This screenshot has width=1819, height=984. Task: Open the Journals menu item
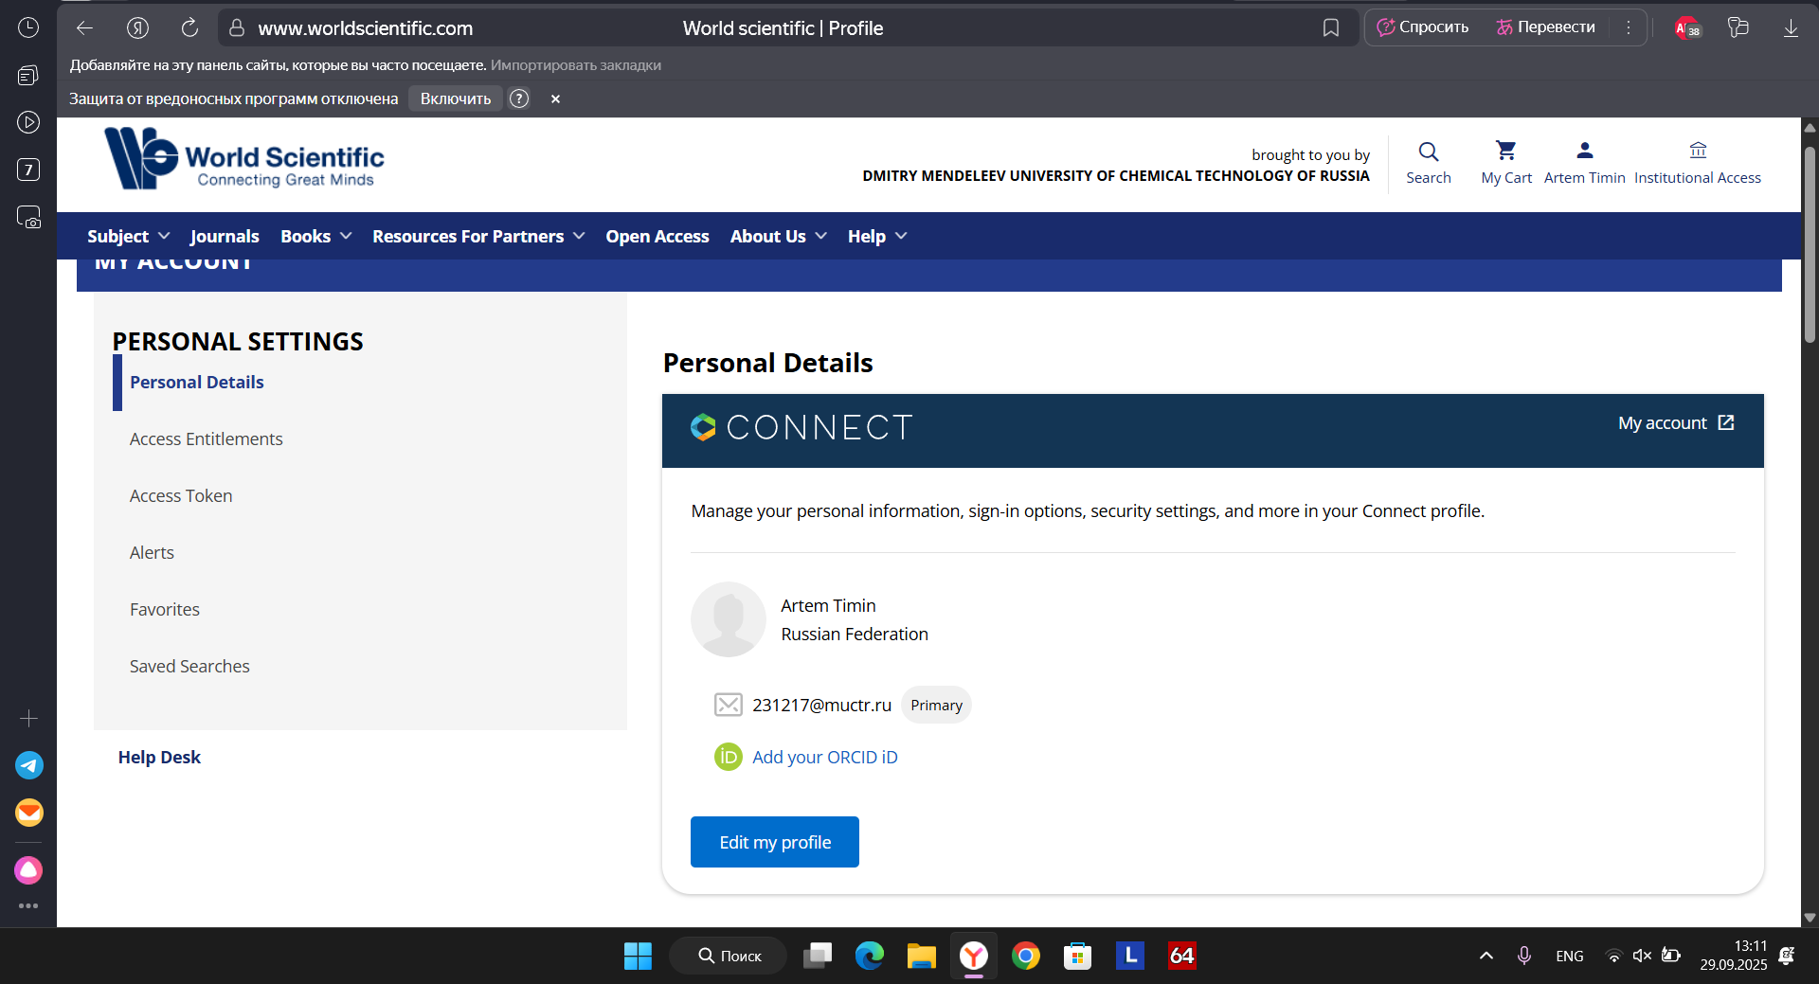[224, 236]
